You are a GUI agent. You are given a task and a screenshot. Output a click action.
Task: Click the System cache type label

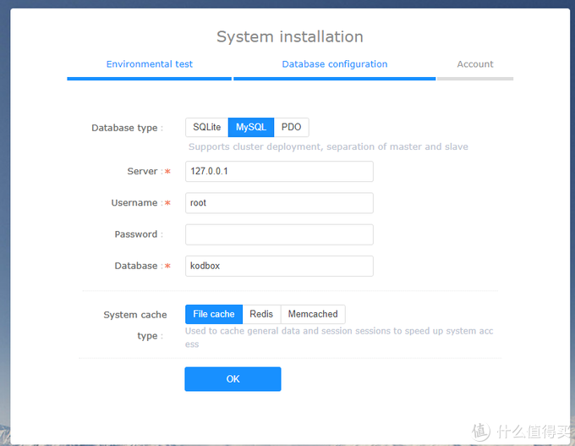(x=135, y=325)
